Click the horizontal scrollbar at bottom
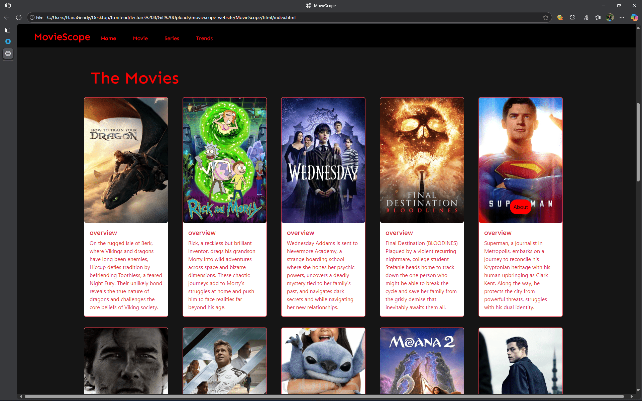 tap(324, 397)
